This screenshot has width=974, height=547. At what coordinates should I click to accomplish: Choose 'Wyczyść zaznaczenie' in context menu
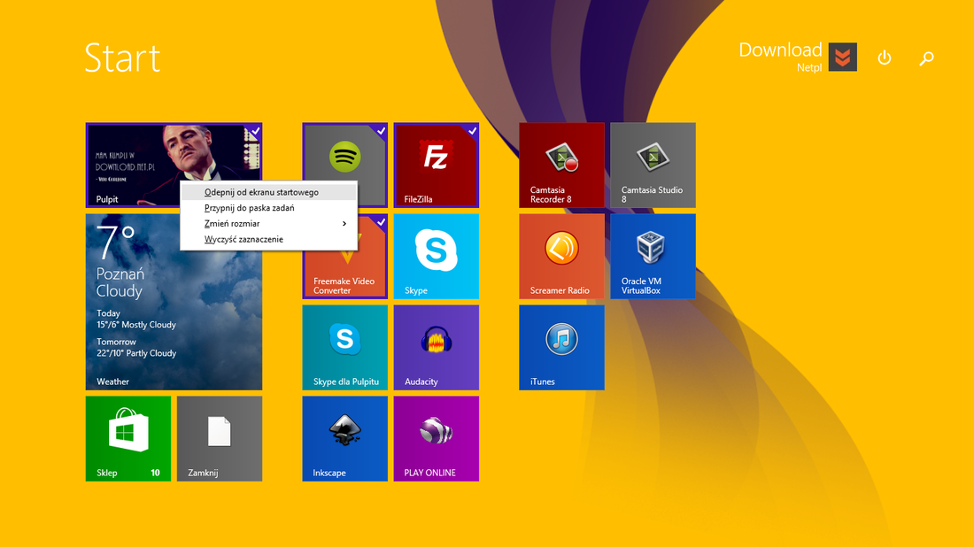point(269,239)
